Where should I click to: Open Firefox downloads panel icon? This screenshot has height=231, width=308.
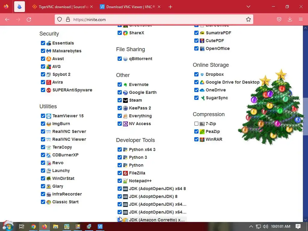[290, 19]
